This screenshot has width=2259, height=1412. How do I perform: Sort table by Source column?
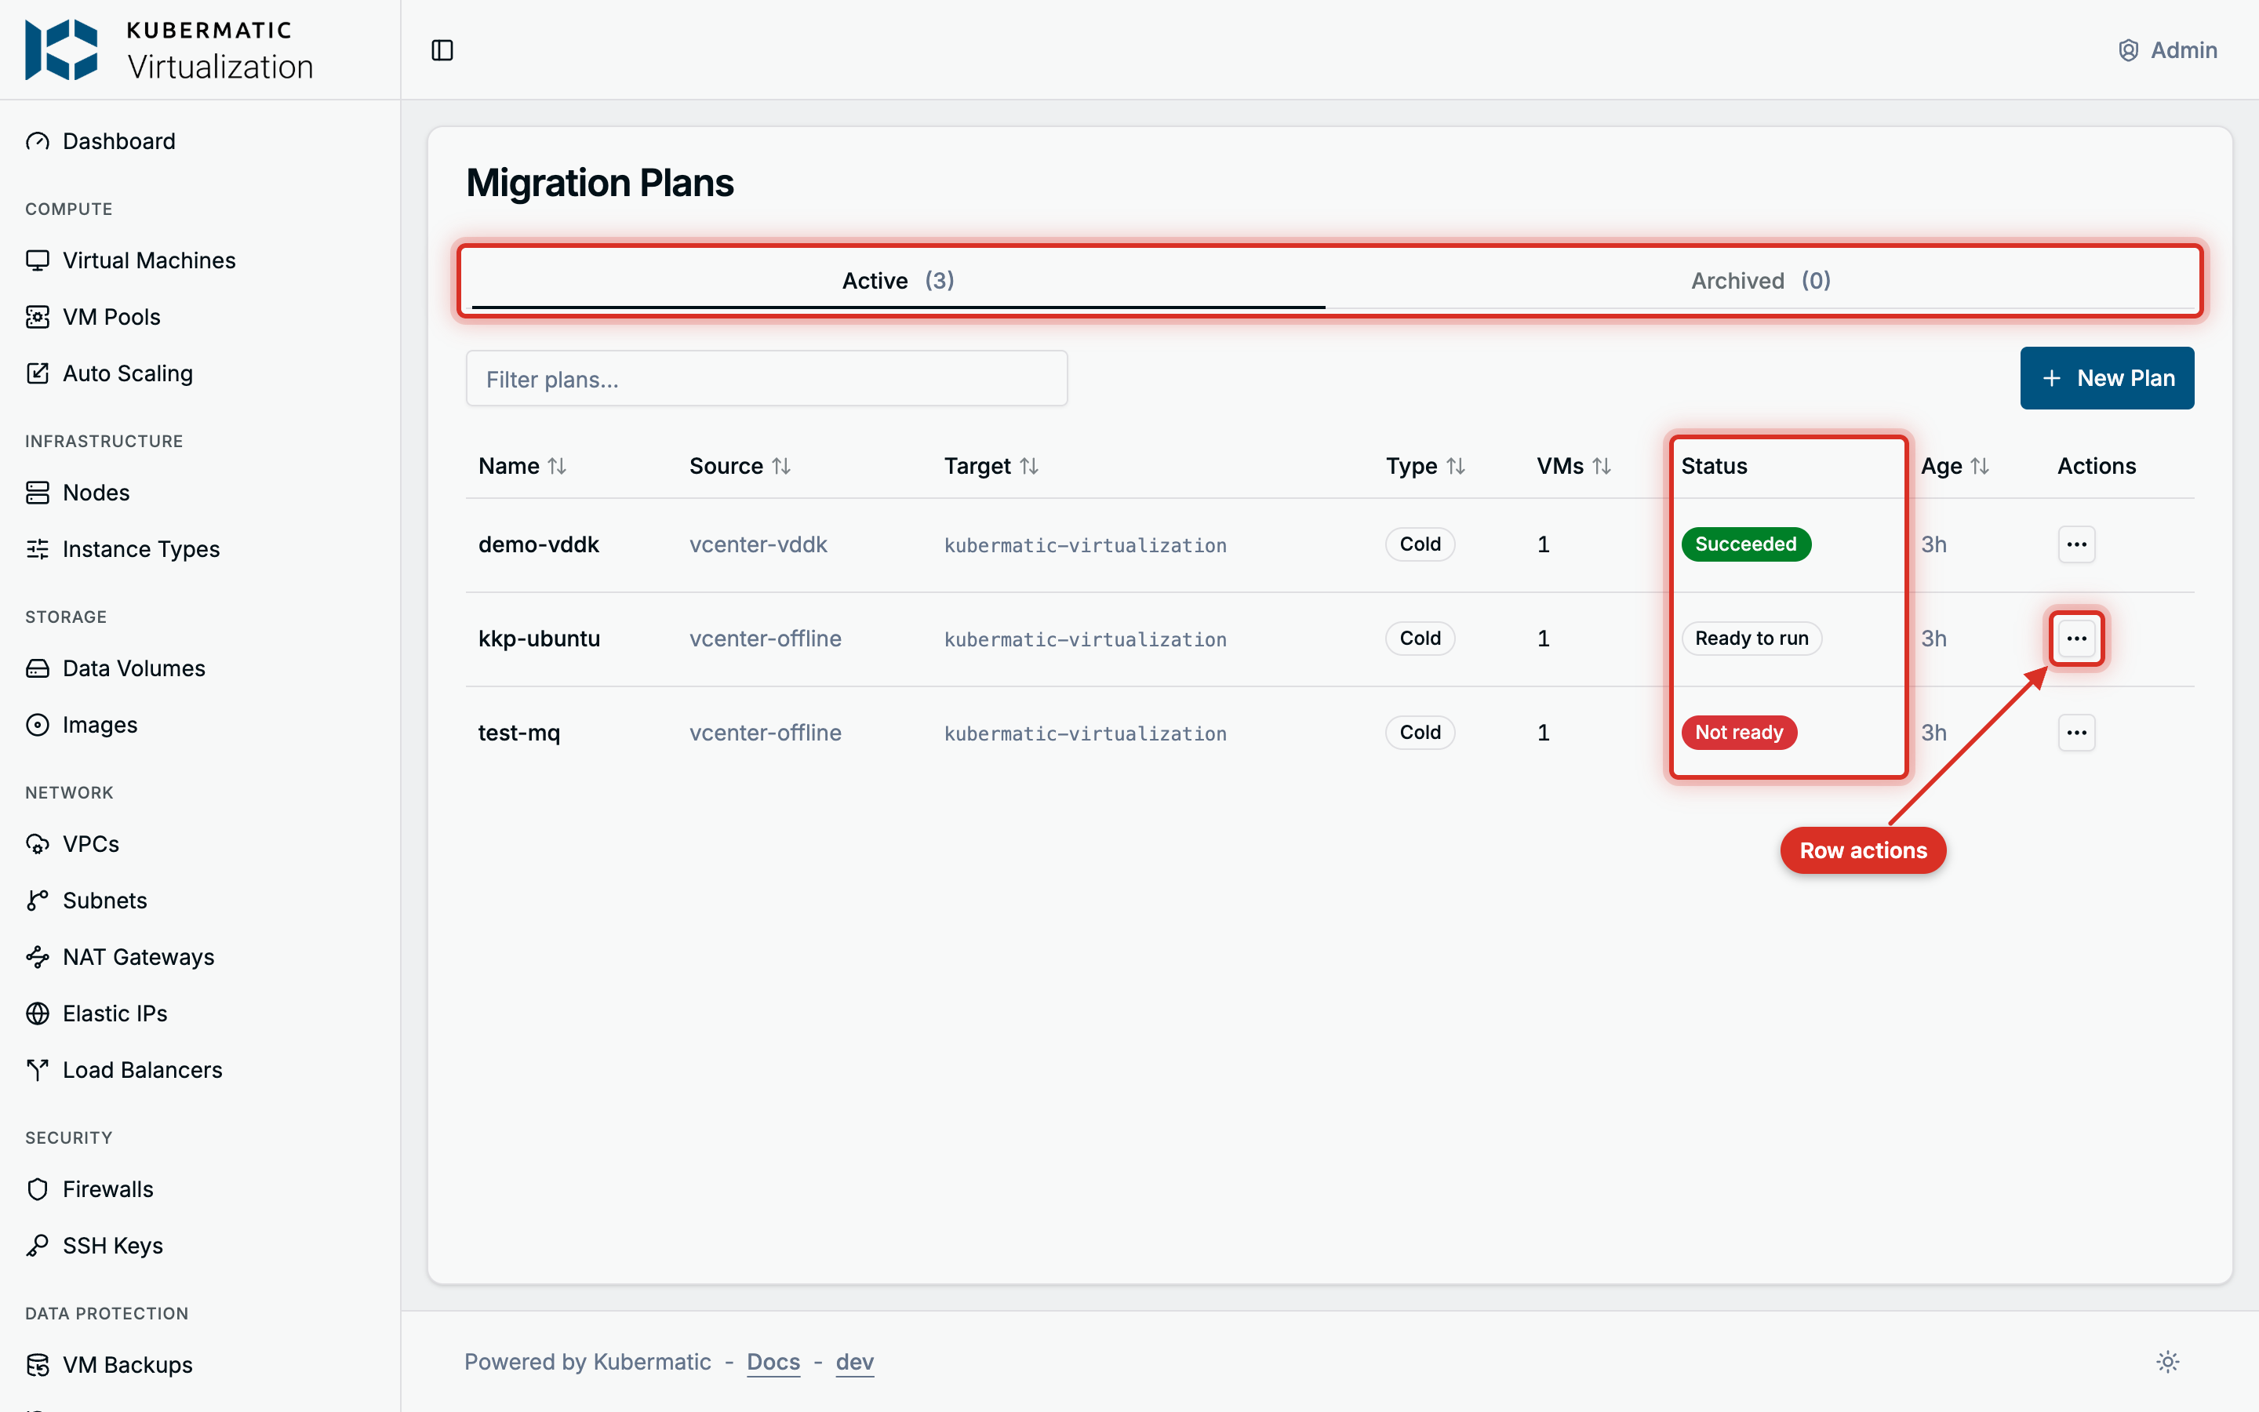[740, 466]
